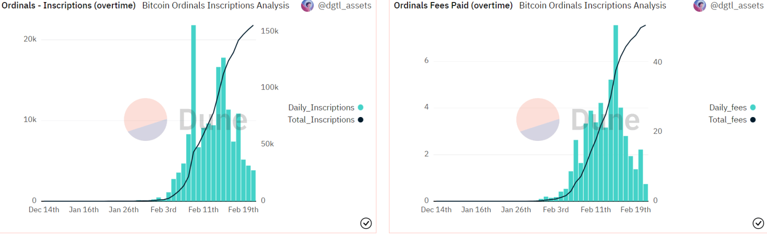The image size is (767, 234).
Task: Open the Ordinals - Inscriptions (overtime) title
Action: 69,6
